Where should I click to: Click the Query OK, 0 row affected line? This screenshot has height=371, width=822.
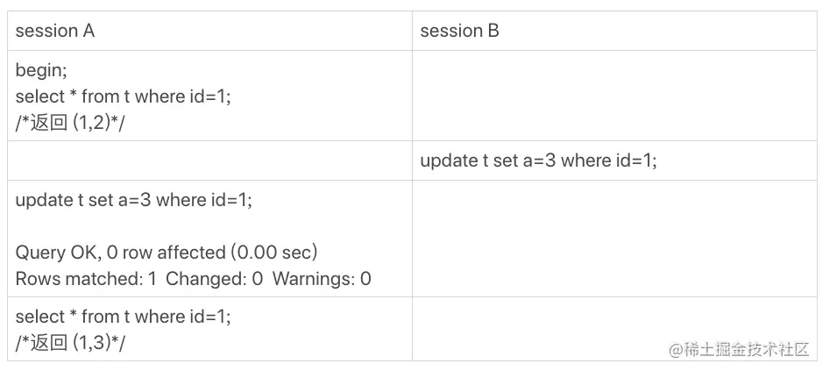pyautogui.click(x=167, y=253)
